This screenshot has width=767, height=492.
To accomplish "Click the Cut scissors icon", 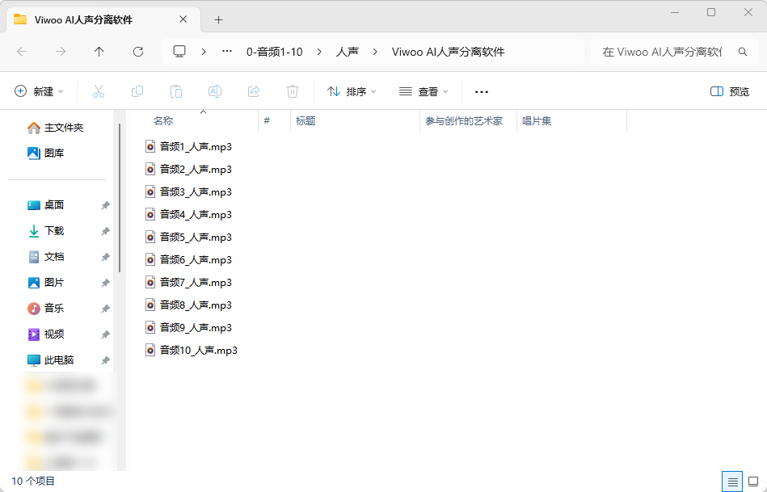I will tap(99, 91).
